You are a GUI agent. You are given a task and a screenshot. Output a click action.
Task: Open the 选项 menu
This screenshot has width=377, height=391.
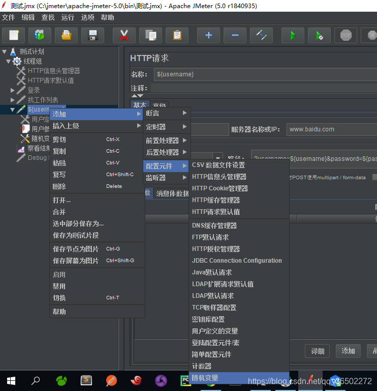click(x=87, y=17)
